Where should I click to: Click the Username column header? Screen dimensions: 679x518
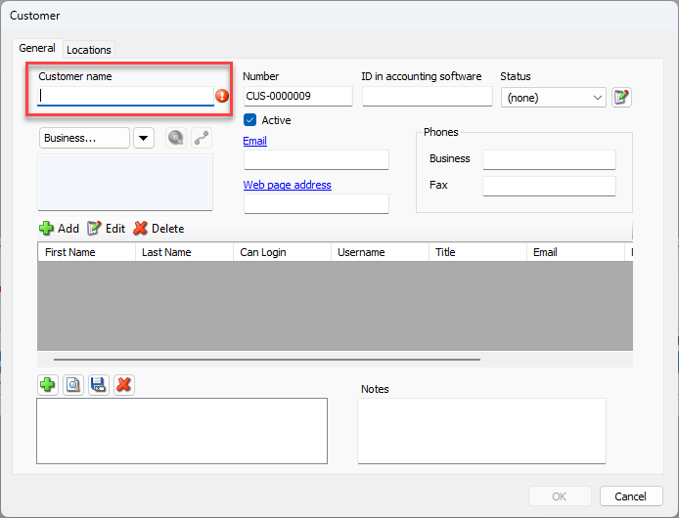point(381,252)
